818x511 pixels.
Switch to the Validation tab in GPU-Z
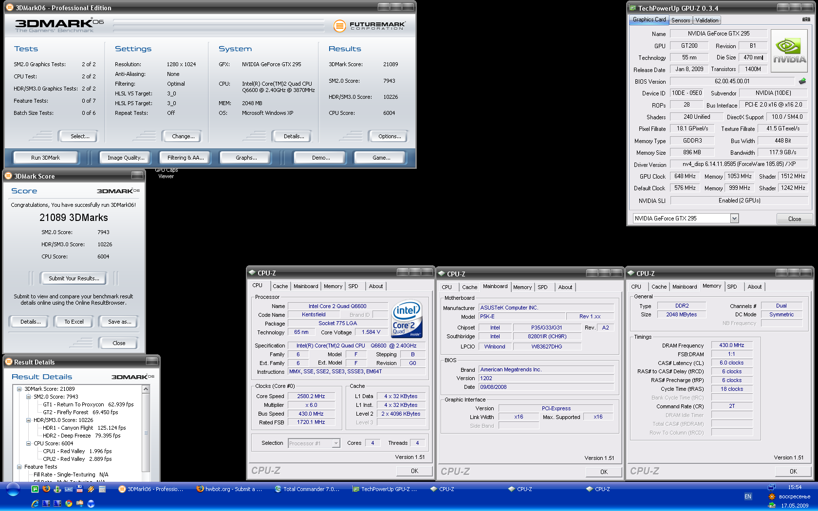pyautogui.click(x=706, y=20)
